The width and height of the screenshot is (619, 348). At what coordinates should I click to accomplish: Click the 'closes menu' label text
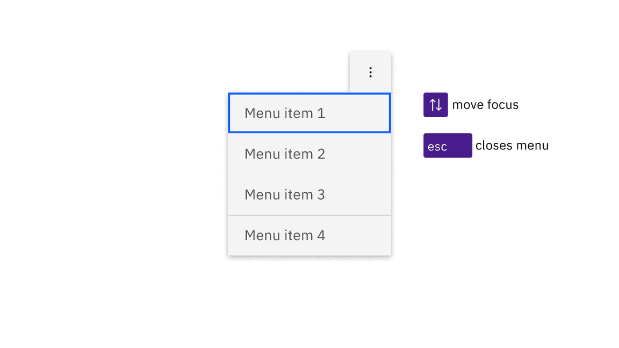tap(512, 145)
